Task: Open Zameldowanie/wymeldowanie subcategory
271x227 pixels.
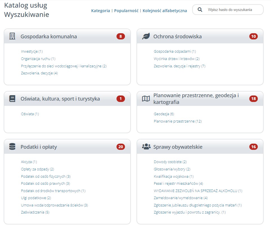Action: click(x=181, y=198)
